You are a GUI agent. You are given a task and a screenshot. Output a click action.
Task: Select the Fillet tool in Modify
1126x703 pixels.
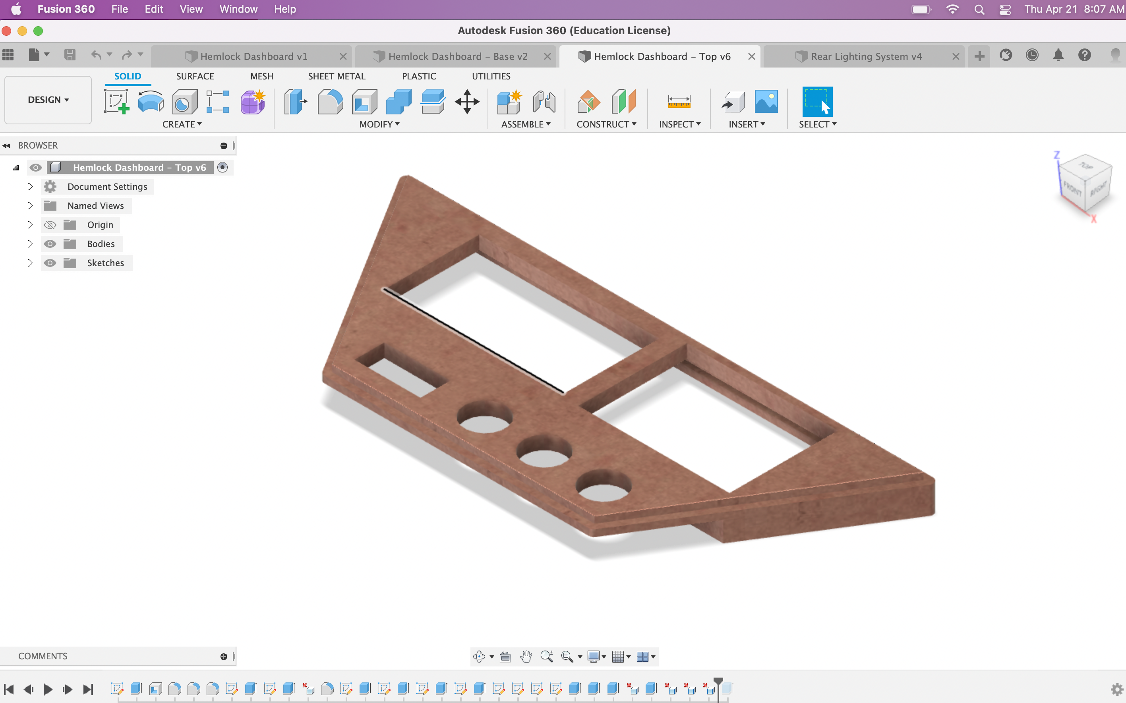click(330, 101)
